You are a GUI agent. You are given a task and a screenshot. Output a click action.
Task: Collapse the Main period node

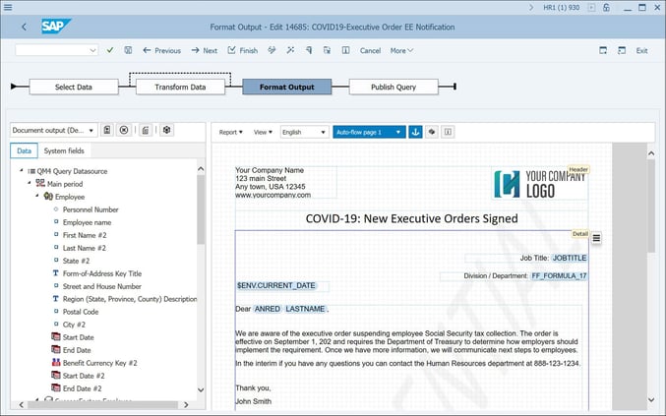[x=30, y=183]
